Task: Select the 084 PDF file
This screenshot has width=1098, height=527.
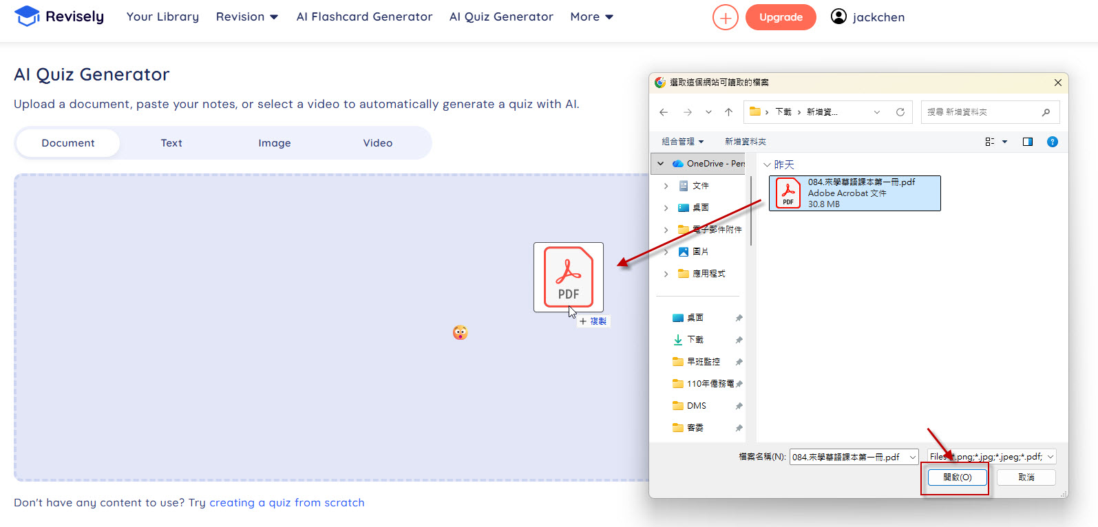Action: 854,193
